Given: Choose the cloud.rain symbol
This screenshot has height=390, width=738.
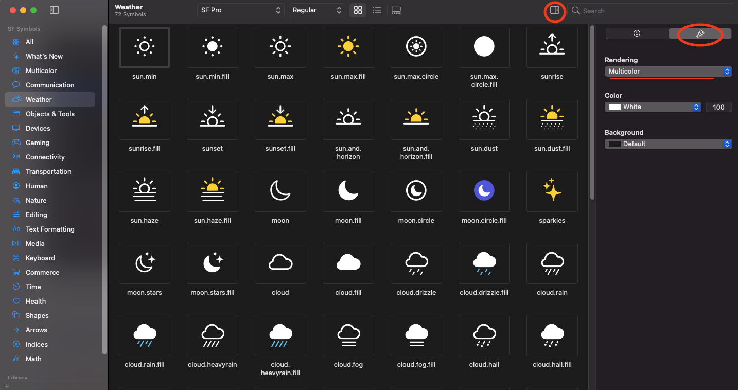Looking at the screenshot, I should click(552, 263).
